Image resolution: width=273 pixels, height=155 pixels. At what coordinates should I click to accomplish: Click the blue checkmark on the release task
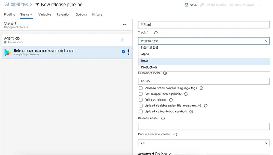pos(123,52)
